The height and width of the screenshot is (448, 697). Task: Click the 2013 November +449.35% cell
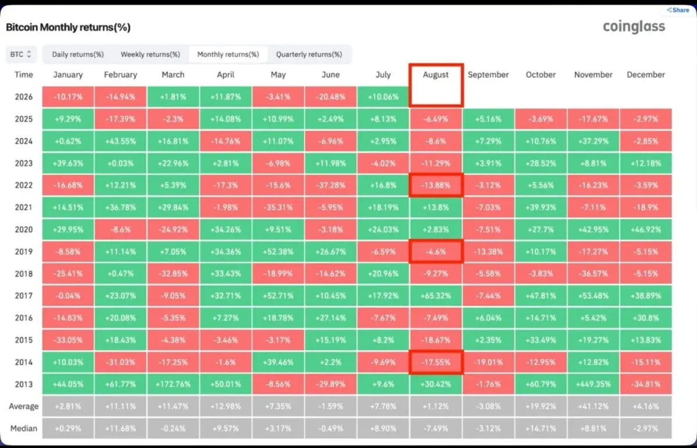pos(594,384)
